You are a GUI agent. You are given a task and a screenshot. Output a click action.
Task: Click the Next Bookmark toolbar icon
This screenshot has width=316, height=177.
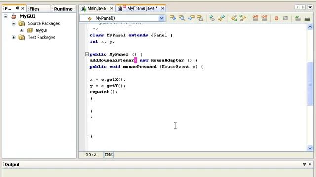tap(221, 18)
